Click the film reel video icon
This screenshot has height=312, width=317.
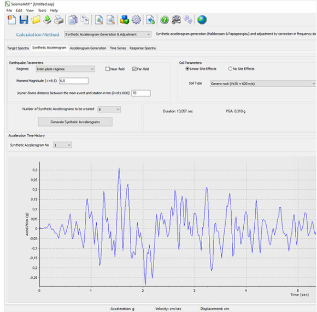(x=176, y=20)
